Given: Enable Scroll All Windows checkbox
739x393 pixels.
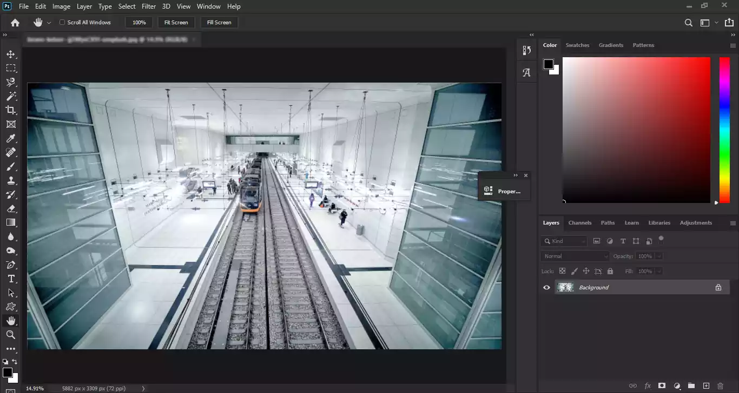Looking at the screenshot, I should pyautogui.click(x=62, y=23).
